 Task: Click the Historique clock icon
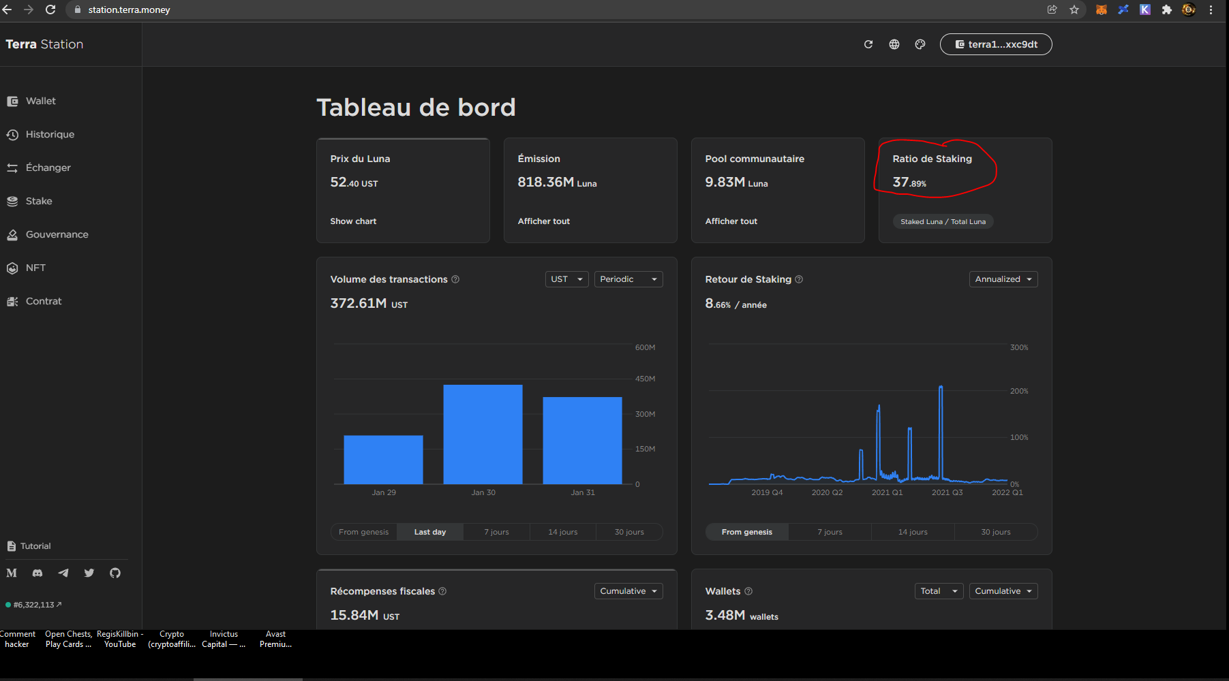(12, 135)
